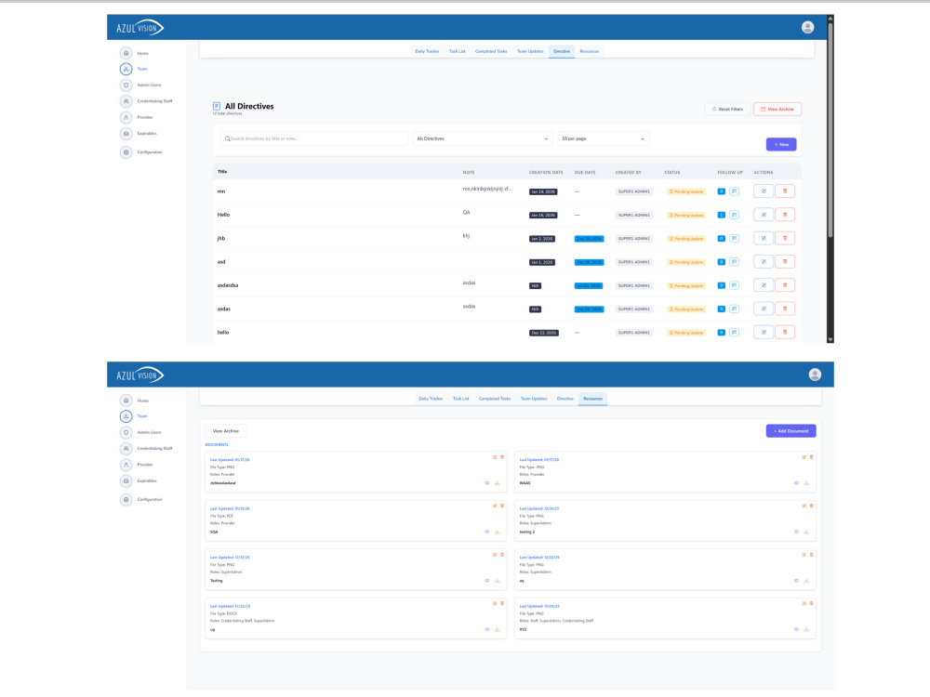Click the Reset Filters button
This screenshot has width=930, height=697.
(x=728, y=109)
